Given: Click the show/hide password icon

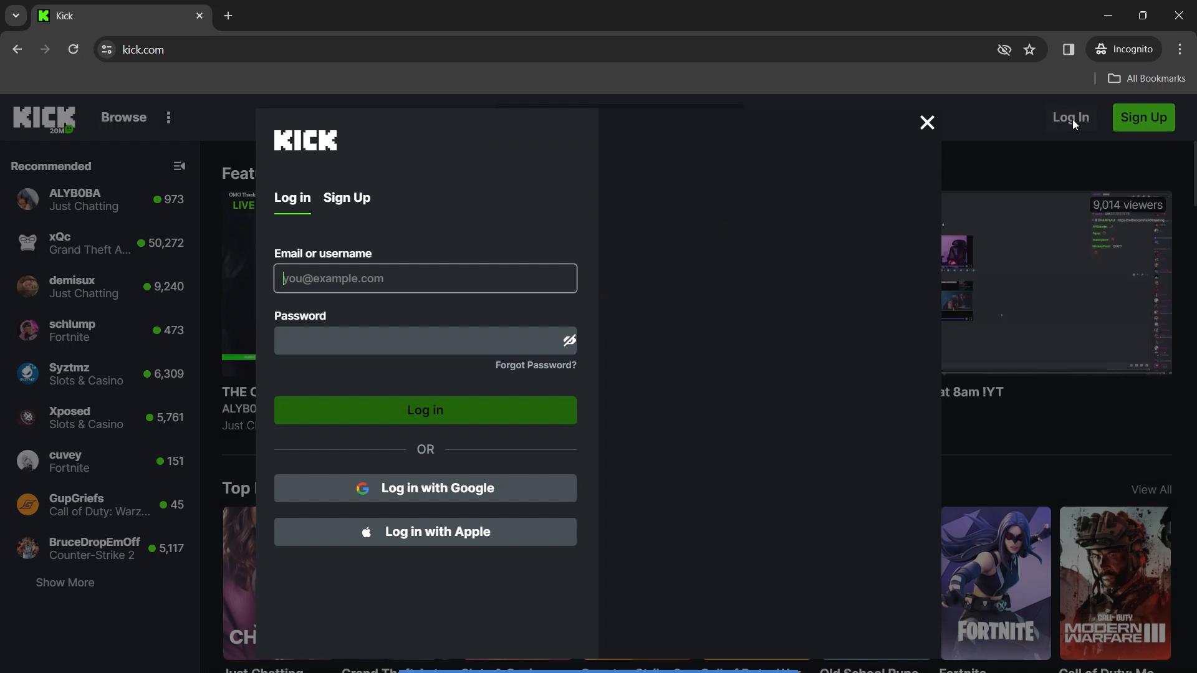Looking at the screenshot, I should pyautogui.click(x=568, y=340).
